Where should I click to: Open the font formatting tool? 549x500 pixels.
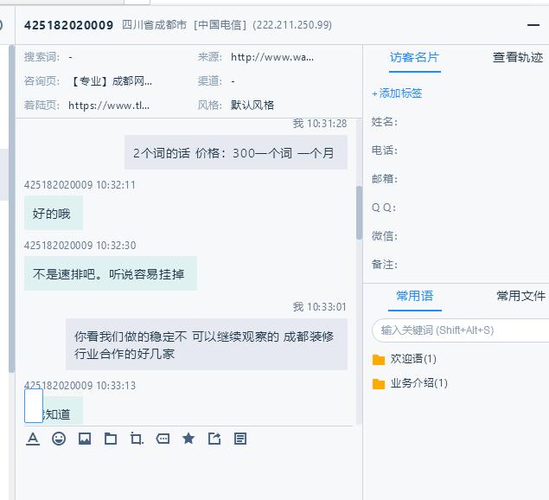tap(33, 439)
